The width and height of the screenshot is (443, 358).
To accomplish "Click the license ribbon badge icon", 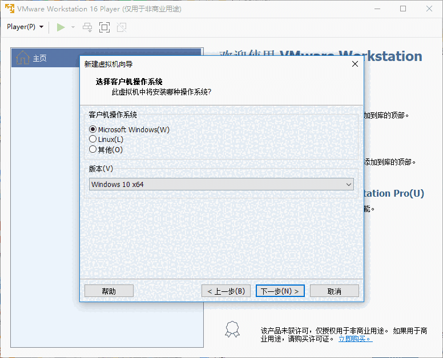I will (x=232, y=329).
